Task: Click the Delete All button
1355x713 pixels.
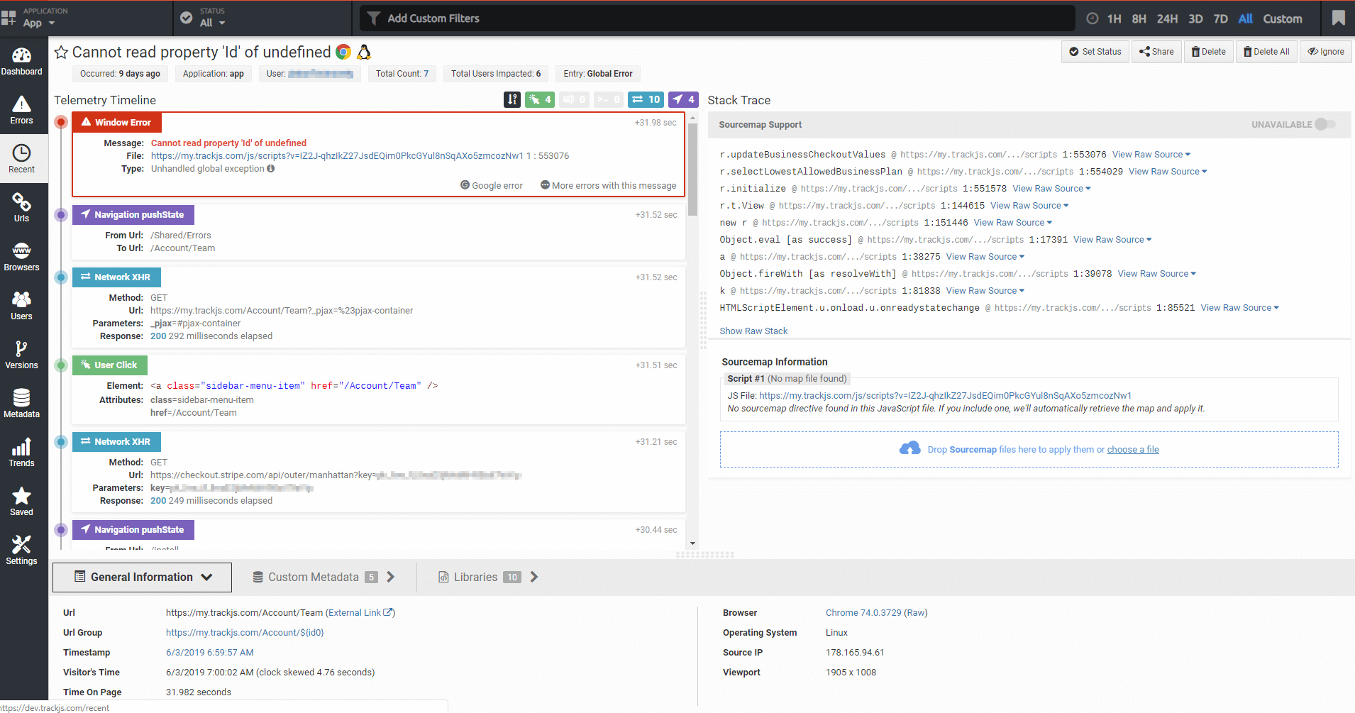Action: point(1266,52)
